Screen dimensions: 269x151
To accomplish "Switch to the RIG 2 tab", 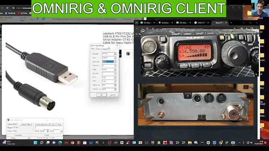I will (99, 49).
